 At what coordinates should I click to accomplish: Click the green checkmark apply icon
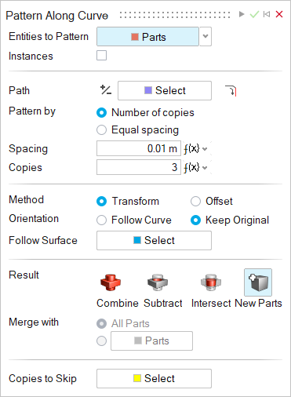click(x=254, y=14)
